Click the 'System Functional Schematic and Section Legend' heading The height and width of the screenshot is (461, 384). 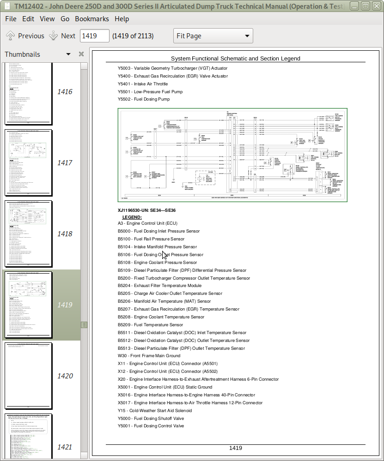(236, 59)
